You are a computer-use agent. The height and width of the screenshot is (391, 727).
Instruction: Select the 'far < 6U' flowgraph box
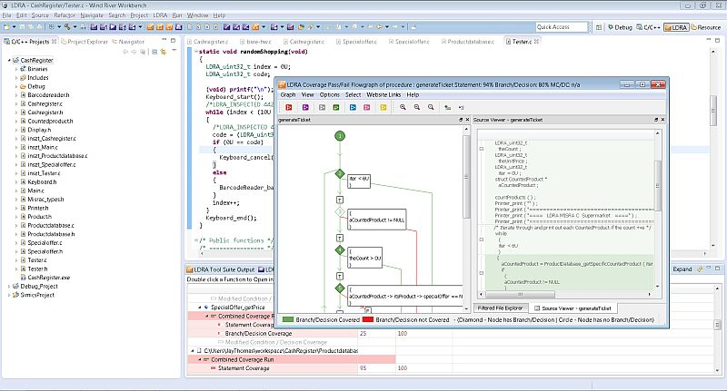[x=359, y=180]
